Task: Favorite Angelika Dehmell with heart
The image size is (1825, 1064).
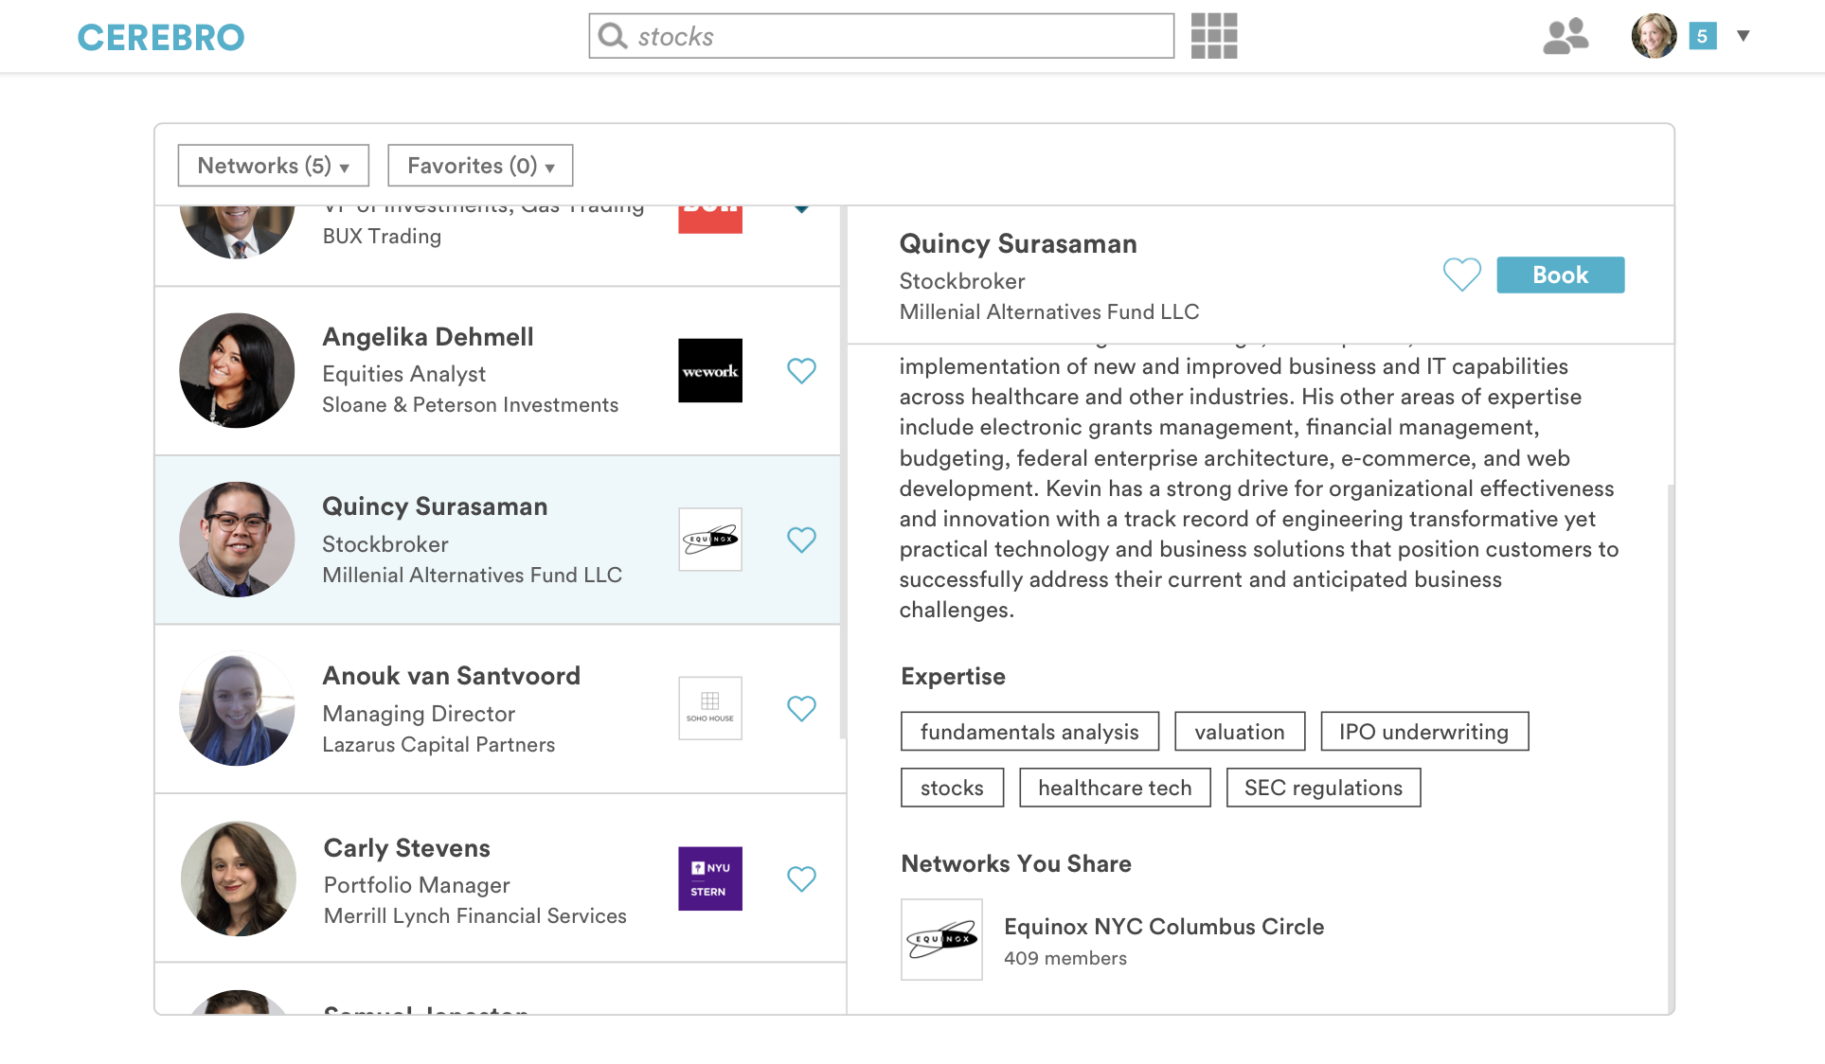Action: click(x=801, y=370)
